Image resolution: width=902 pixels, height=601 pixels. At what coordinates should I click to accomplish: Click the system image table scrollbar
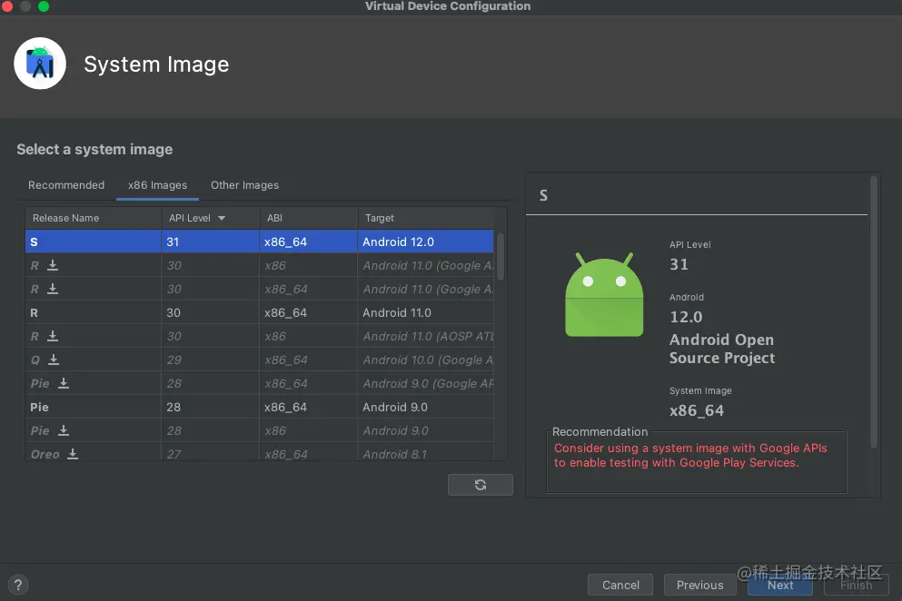point(501,256)
